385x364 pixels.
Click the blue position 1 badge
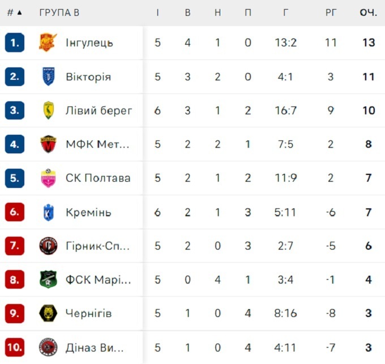(x=14, y=42)
